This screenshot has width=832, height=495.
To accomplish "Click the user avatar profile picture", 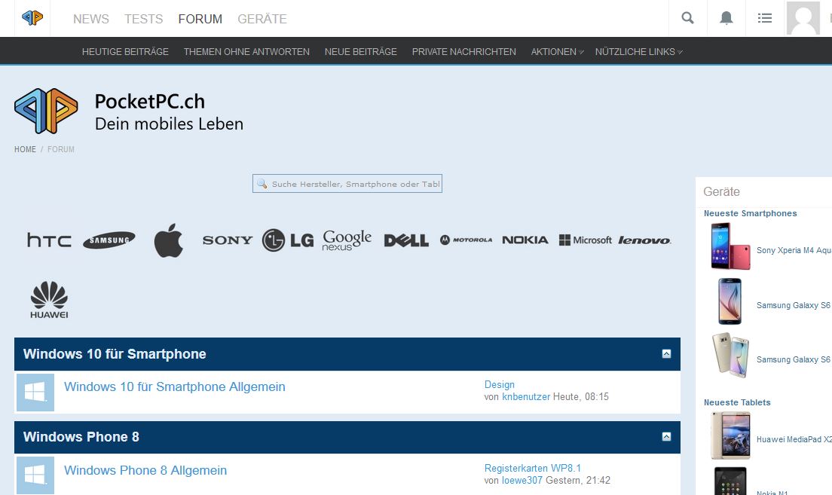I will click(x=803, y=18).
